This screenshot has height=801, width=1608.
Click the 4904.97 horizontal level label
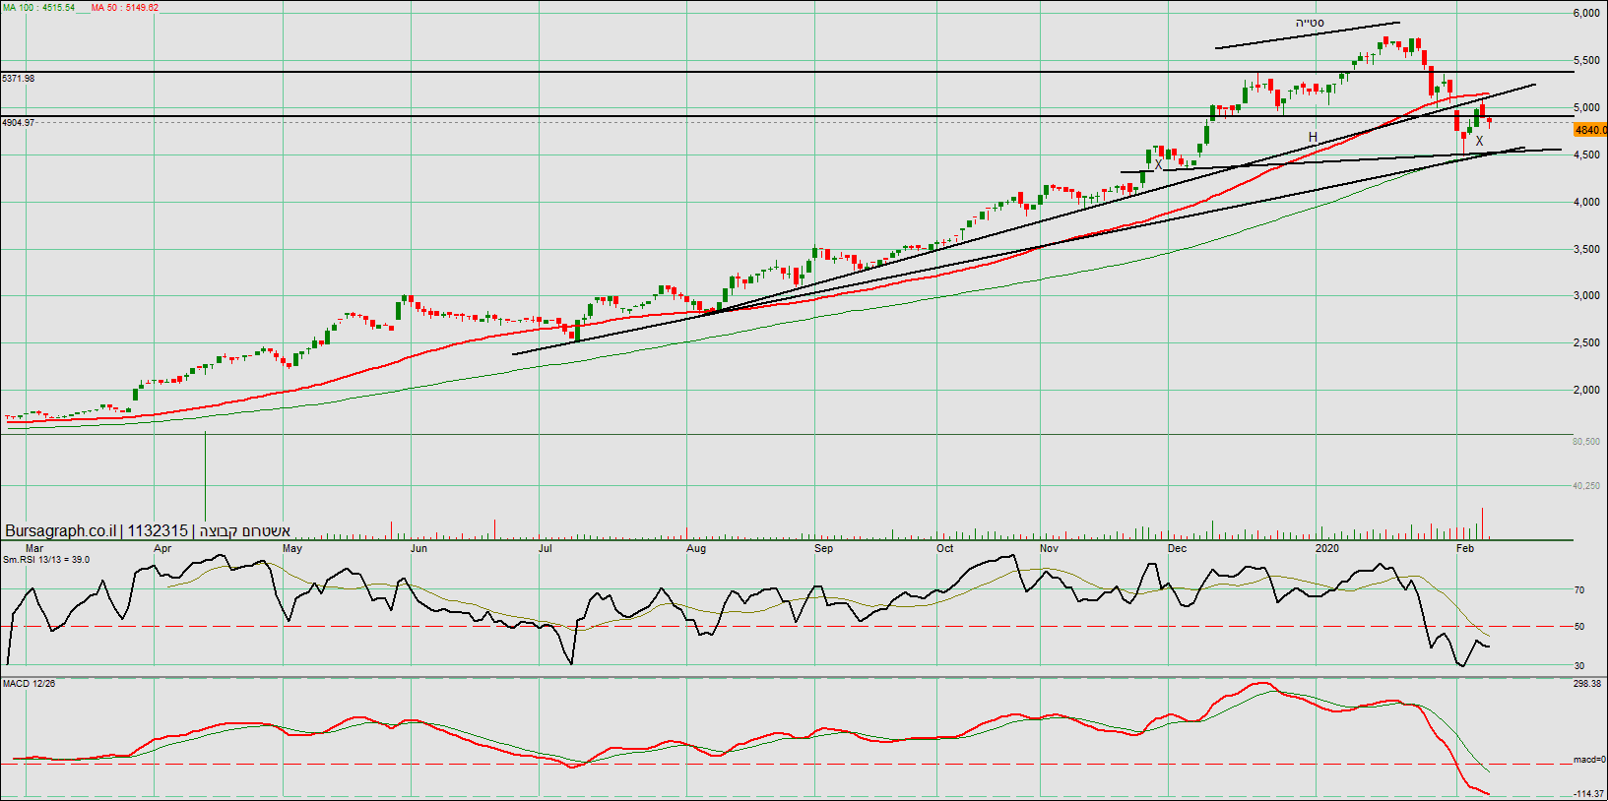tap(19, 123)
